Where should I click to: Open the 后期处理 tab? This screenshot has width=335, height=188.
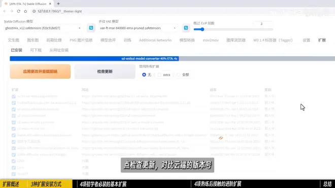pos(54,40)
